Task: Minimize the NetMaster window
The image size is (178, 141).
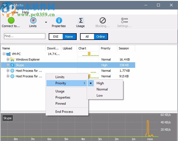Action: click(x=146, y=5)
